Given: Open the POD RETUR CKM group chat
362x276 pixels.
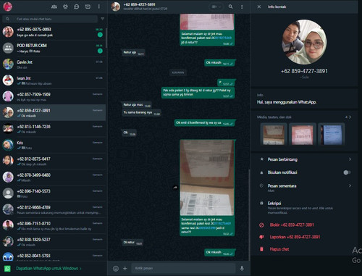Looking at the screenshot, I should tap(53, 48).
